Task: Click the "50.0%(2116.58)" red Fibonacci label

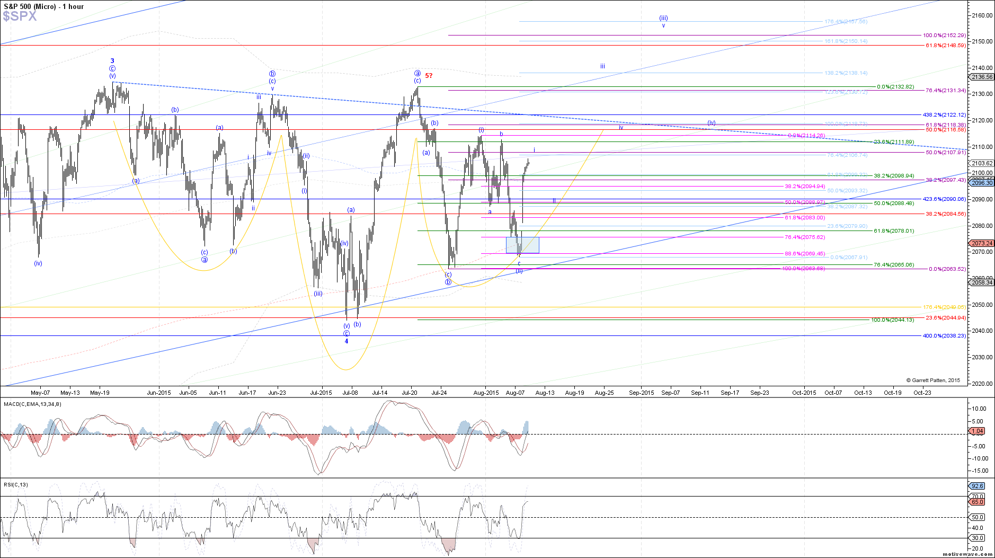Action: pos(946,130)
